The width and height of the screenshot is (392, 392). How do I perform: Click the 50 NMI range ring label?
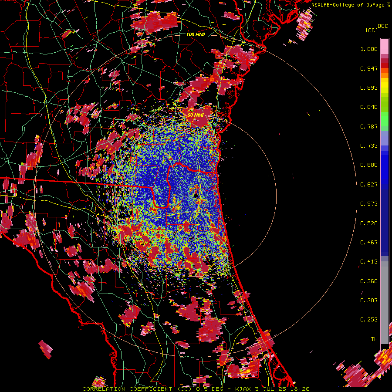coord(196,115)
